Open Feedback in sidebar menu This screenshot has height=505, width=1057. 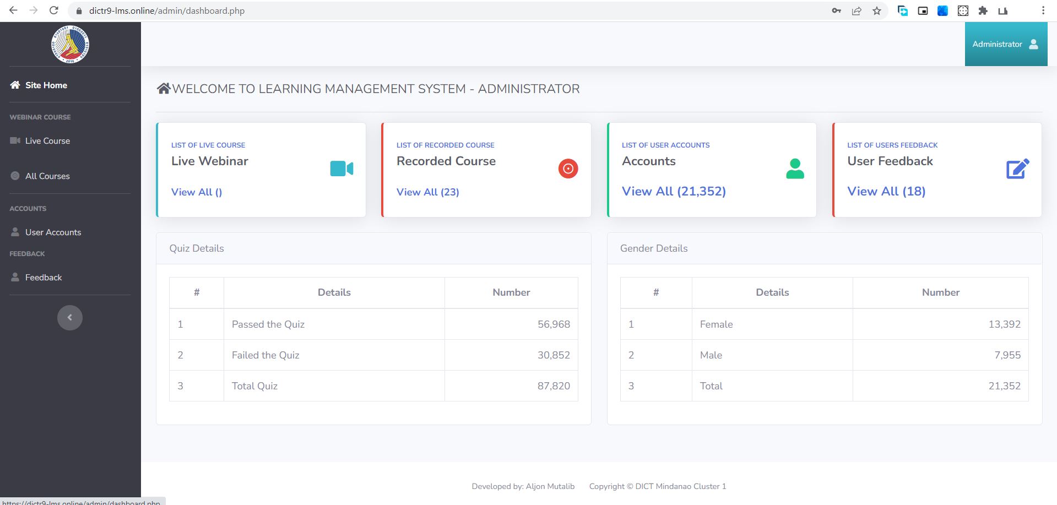(x=44, y=278)
